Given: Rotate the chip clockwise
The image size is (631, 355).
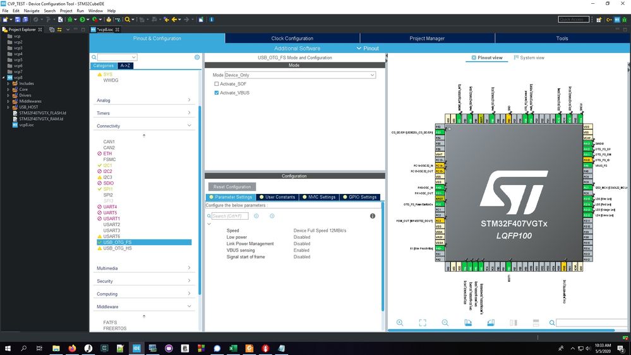Looking at the screenshot, I should (468, 323).
